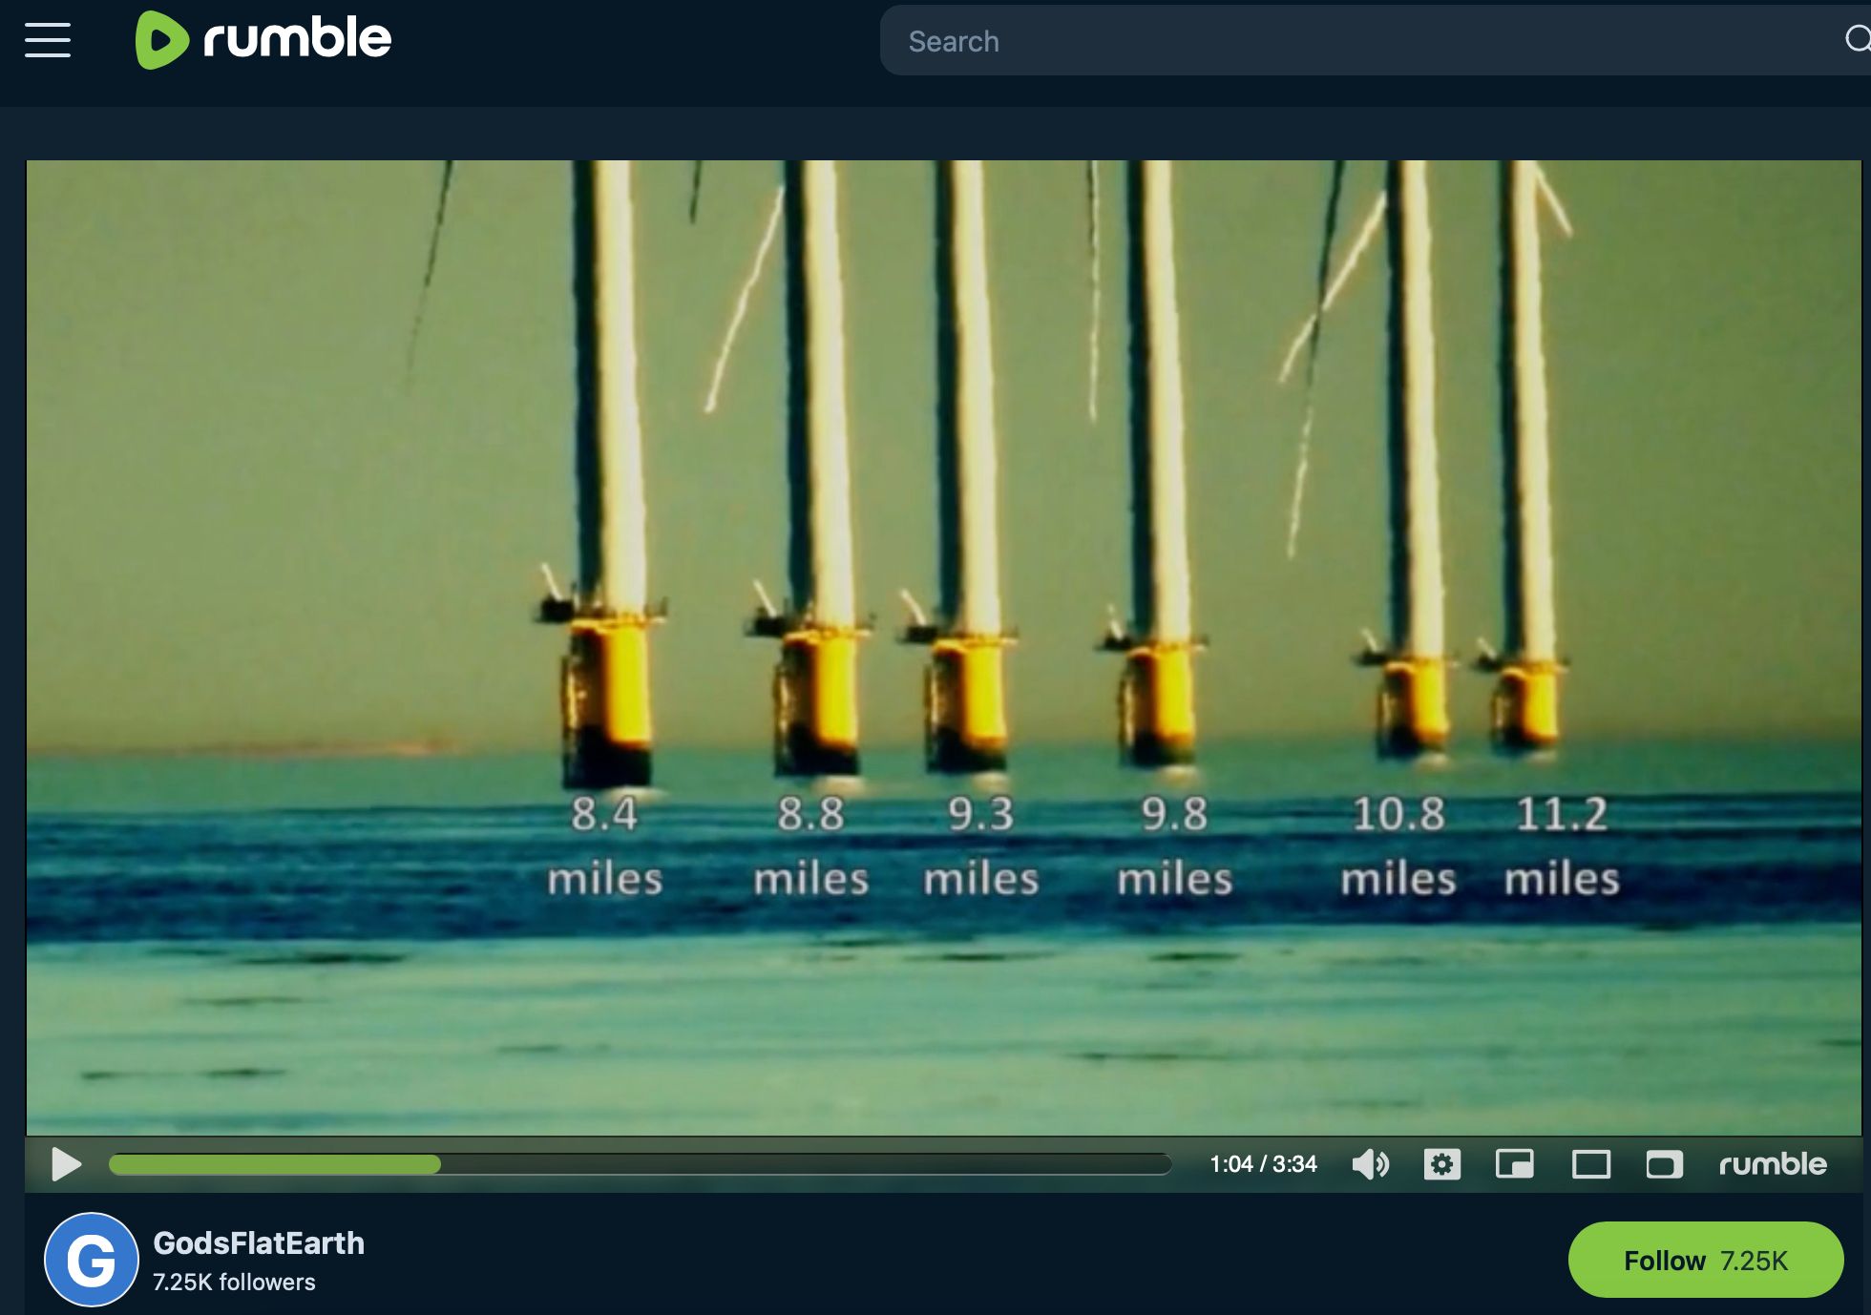Enable picture-in-picture mode
The width and height of the screenshot is (1871, 1315).
tap(1514, 1164)
